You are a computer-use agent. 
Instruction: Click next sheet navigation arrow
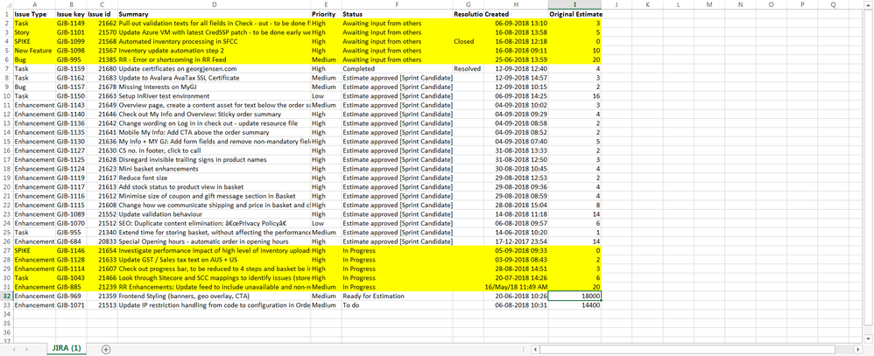pyautogui.click(x=29, y=349)
